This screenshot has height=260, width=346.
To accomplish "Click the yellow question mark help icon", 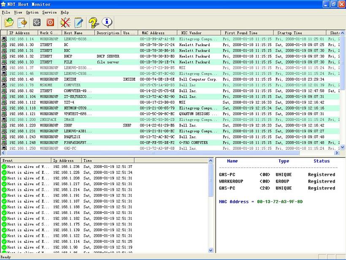I will point(93,22).
